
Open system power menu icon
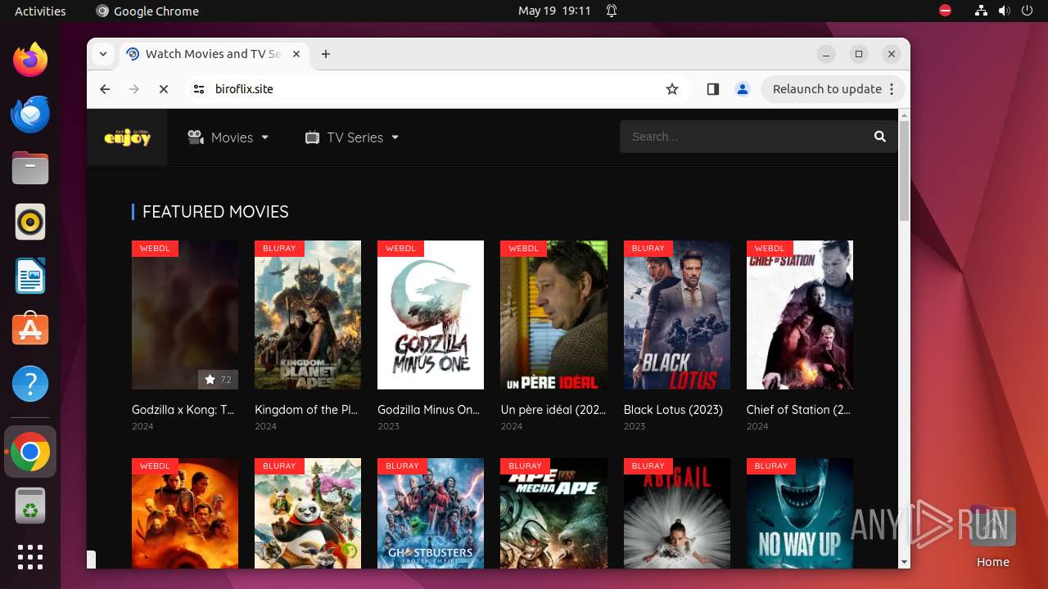(x=1028, y=11)
